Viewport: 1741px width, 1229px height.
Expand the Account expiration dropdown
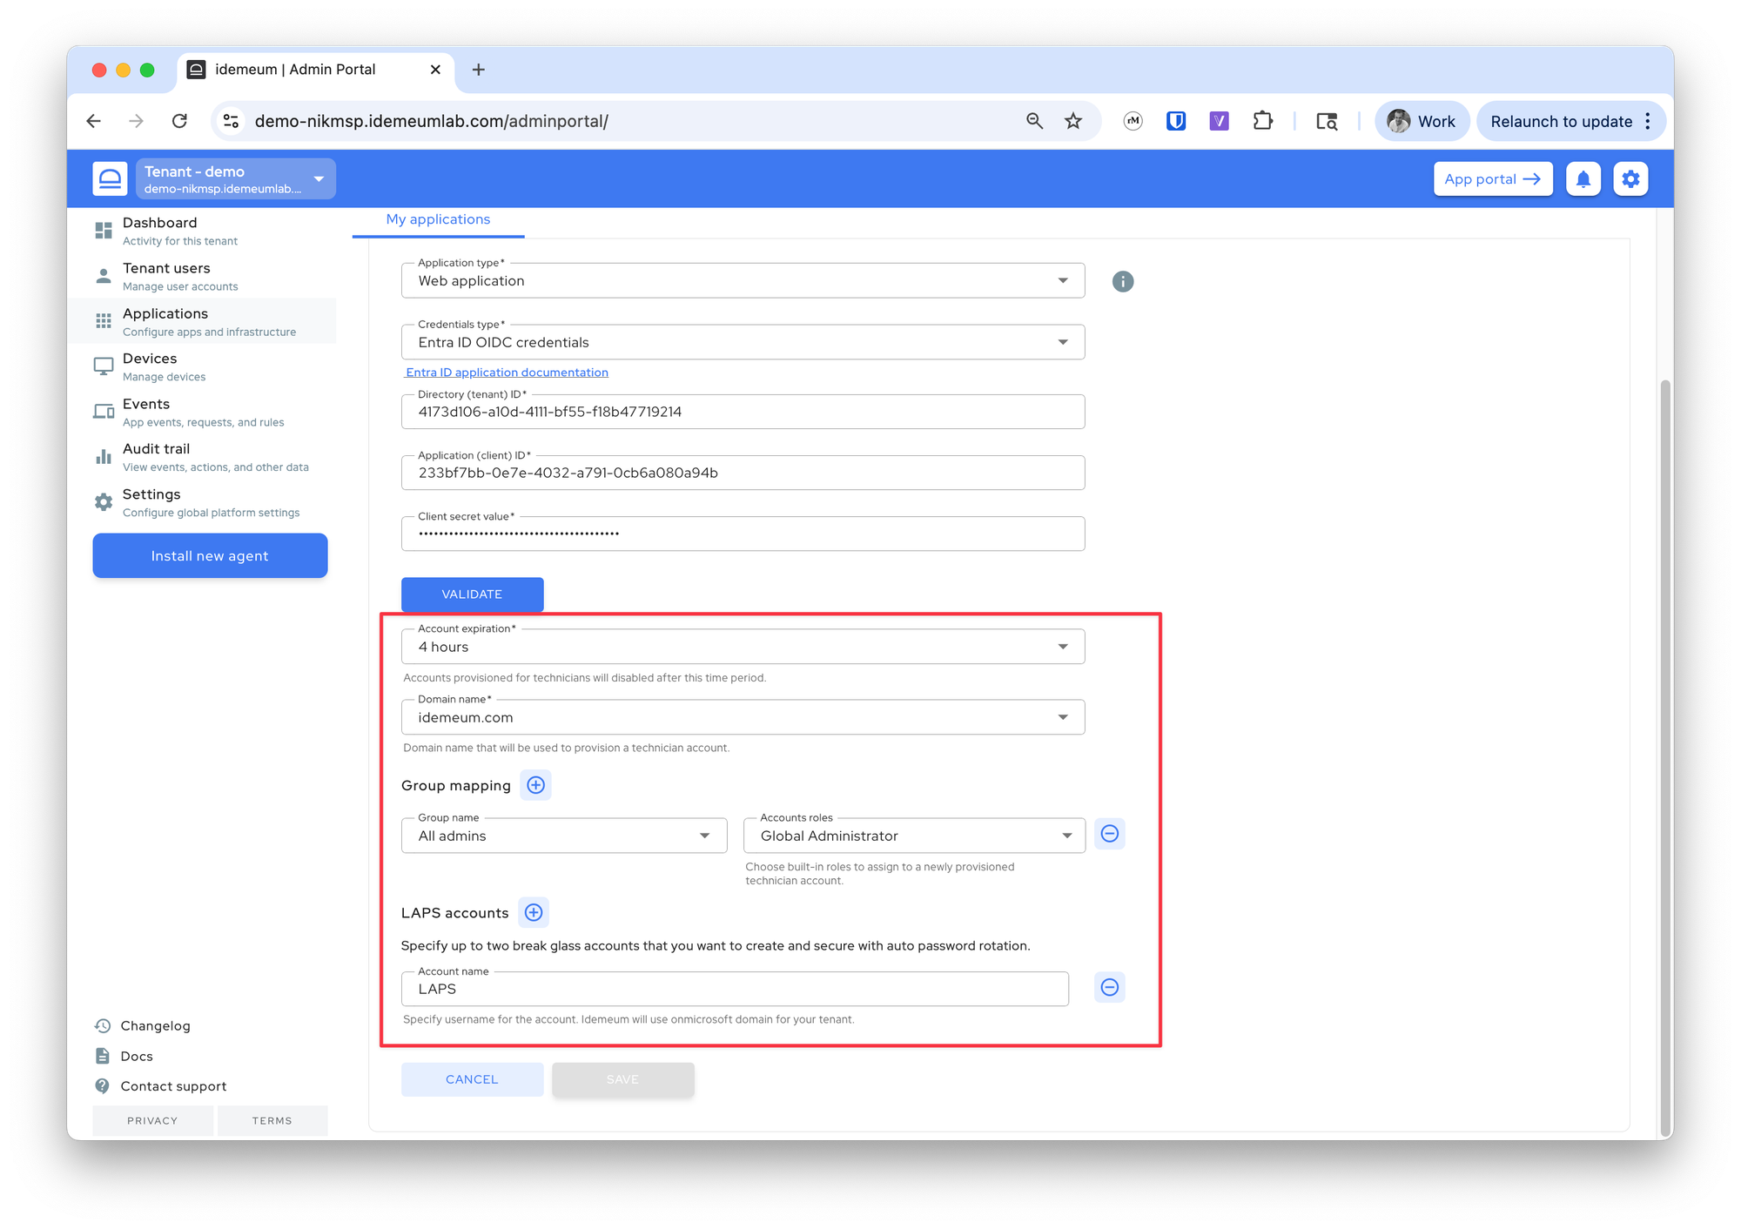coord(743,647)
